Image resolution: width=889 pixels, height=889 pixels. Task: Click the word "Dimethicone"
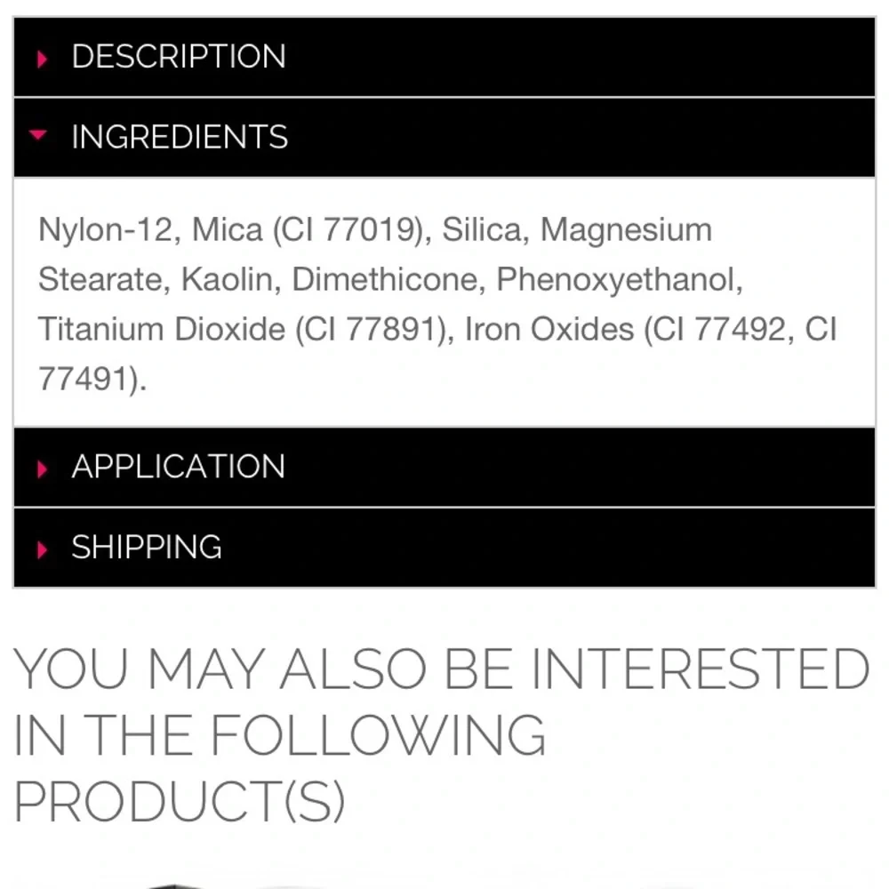pyautogui.click(x=385, y=279)
